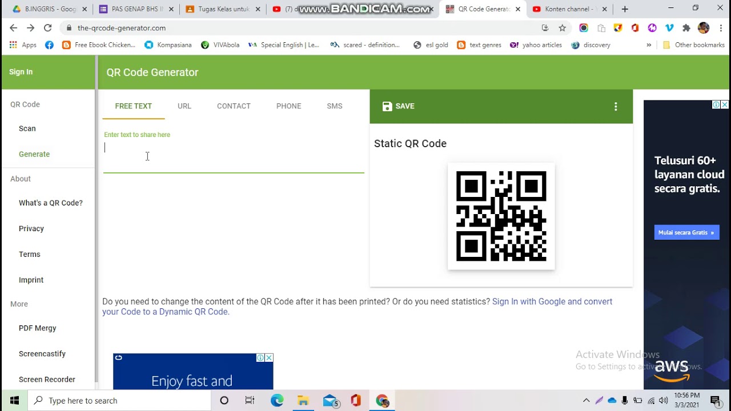This screenshot has width=731, height=411.
Task: Open File Explorer from the taskbar
Action: tap(303, 401)
